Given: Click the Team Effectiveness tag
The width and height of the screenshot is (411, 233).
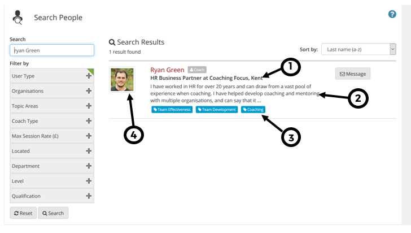Looking at the screenshot, I should pyautogui.click(x=172, y=110).
